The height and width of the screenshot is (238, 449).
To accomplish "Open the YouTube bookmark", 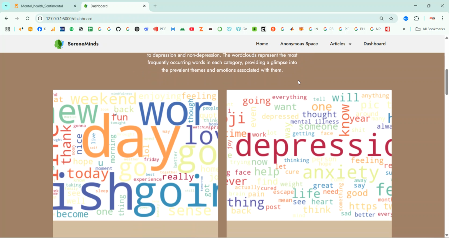I will [x=192, y=29].
